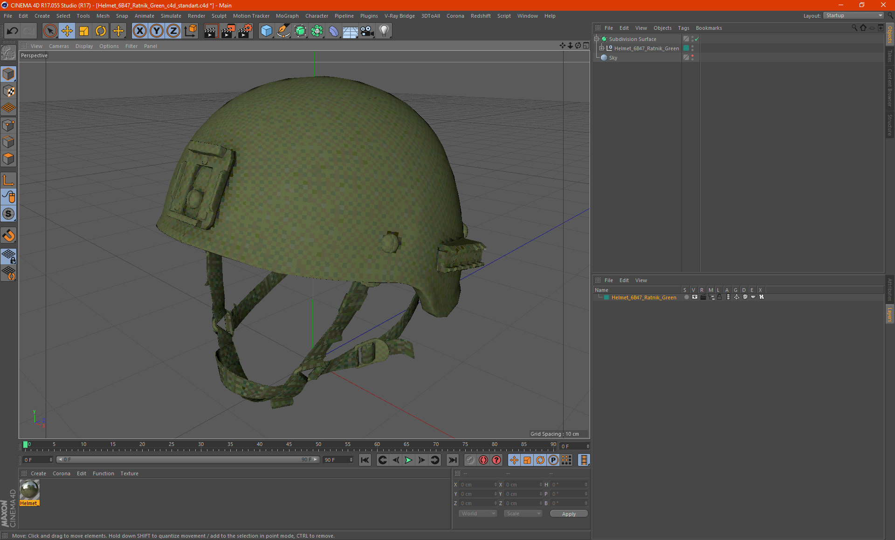Screen dimensions: 895x540
Task: Open the World coordinate dropdown
Action: pyautogui.click(x=478, y=513)
